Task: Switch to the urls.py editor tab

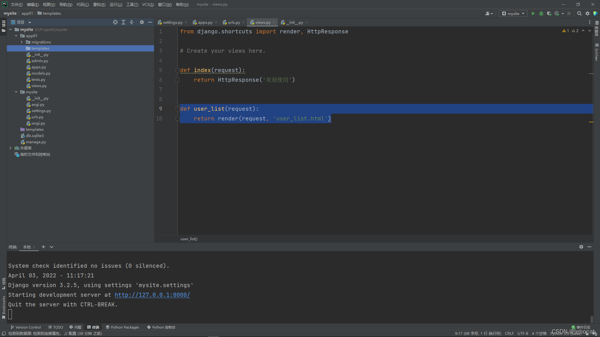Action: [233, 22]
